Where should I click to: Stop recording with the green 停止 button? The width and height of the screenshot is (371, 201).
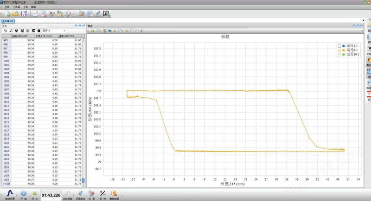point(35,193)
